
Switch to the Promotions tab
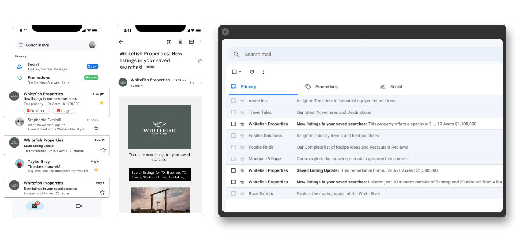pos(321,87)
